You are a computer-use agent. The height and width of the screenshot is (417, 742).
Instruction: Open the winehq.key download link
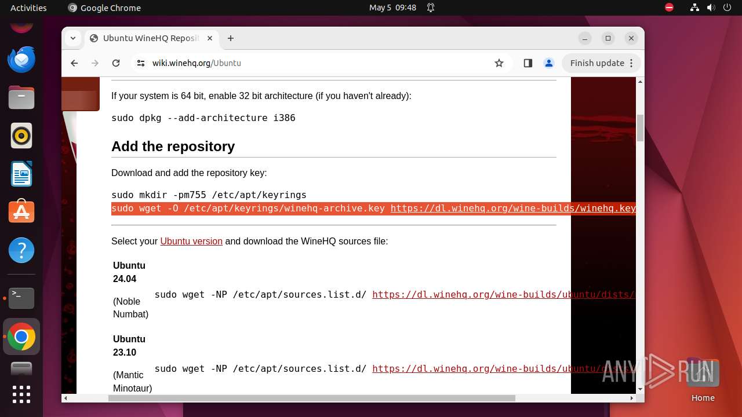click(513, 208)
